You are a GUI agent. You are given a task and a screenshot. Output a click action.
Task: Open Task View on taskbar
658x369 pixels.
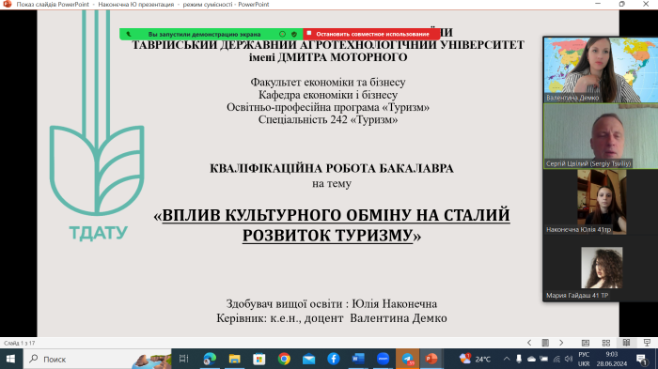(x=184, y=359)
